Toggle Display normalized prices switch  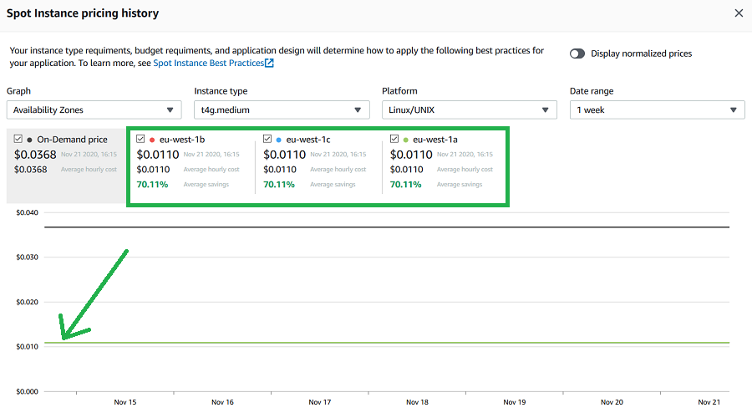tap(577, 54)
